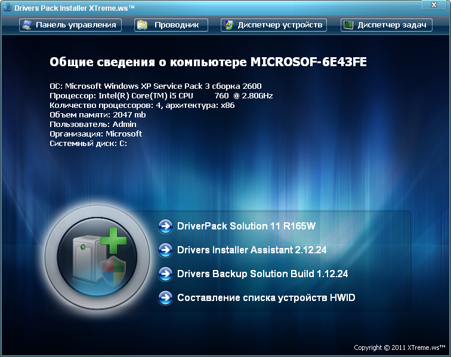Close the Drivers Pack Installer window
Viewport: 451px width, 357px height.
[434, 5]
